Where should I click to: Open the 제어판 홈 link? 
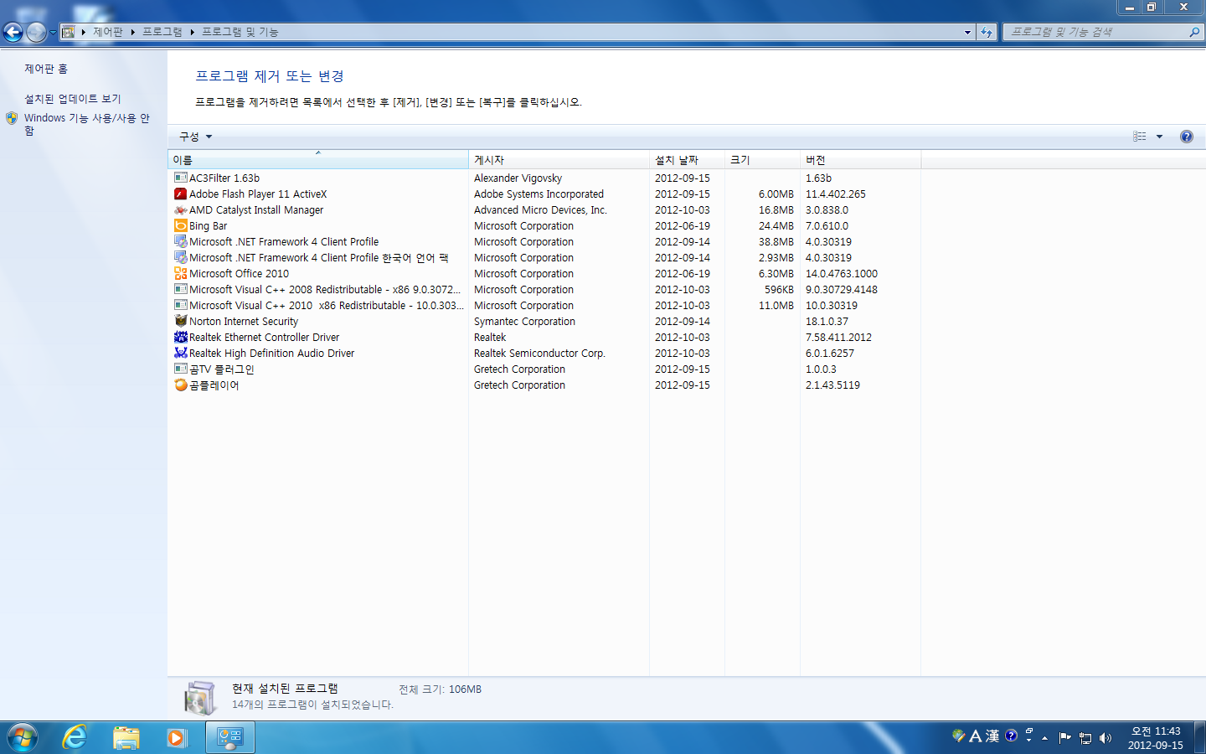(x=46, y=69)
